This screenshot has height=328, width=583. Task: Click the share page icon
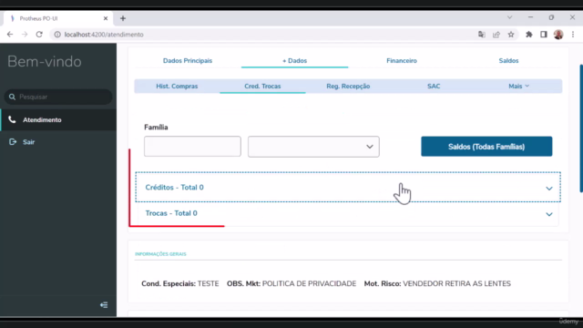click(x=496, y=35)
